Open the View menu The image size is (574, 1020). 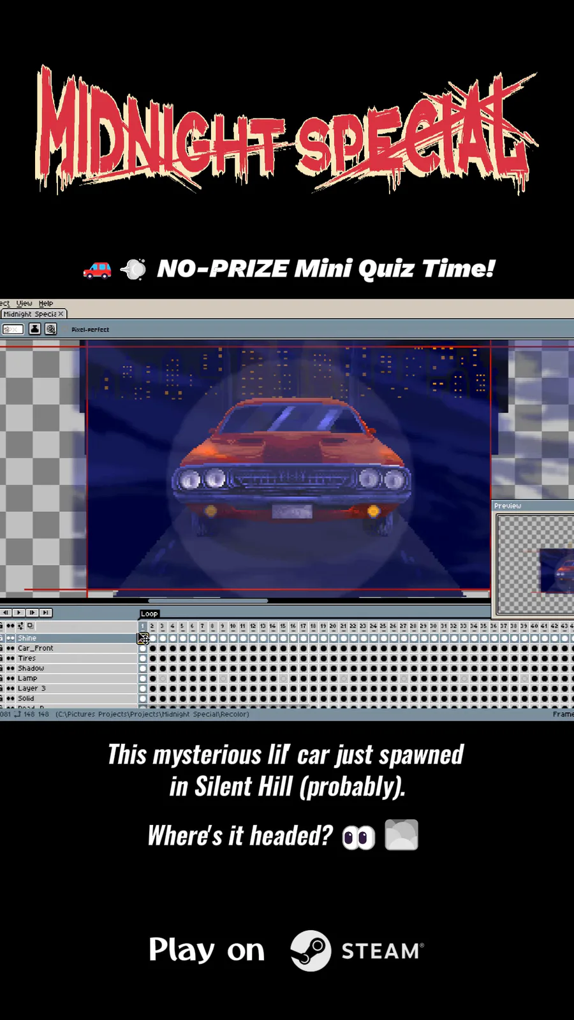point(24,303)
